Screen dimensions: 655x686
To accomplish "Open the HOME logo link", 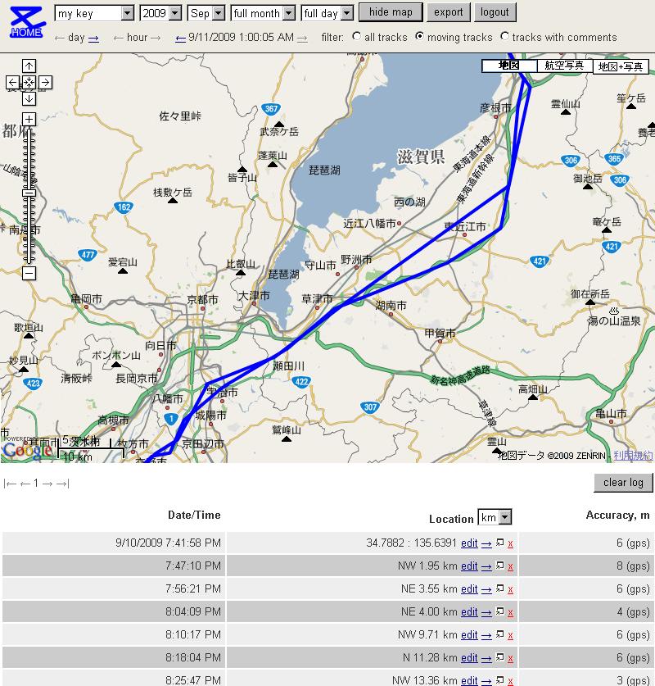I will pyautogui.click(x=28, y=23).
